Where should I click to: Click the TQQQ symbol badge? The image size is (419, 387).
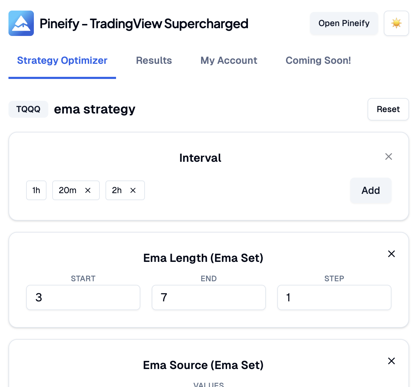click(28, 109)
